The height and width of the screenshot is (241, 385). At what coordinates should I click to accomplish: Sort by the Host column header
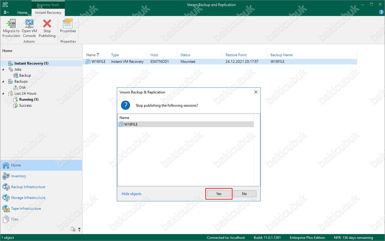coord(154,55)
